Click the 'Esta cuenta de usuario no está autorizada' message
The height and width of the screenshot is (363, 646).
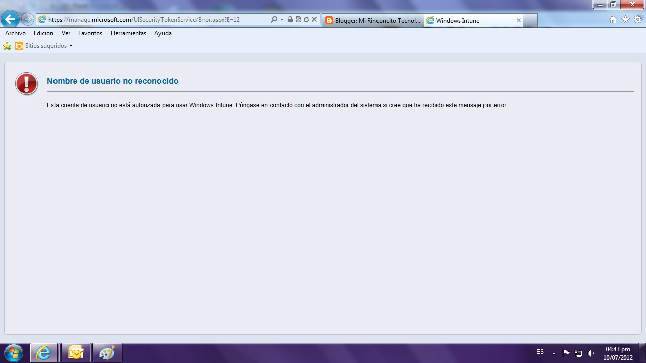coord(277,105)
